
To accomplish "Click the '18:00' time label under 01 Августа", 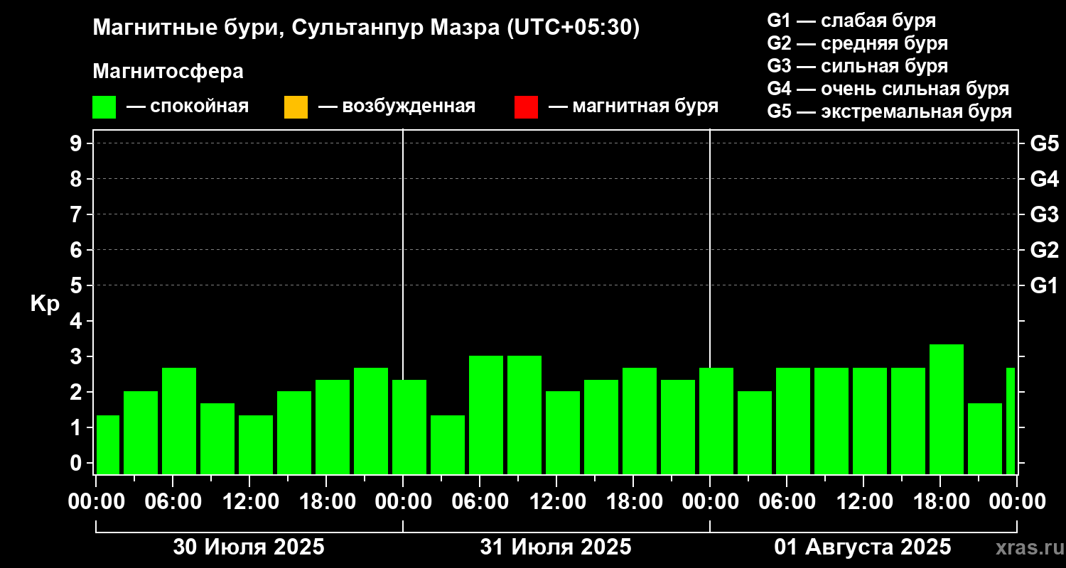I will point(940,501).
